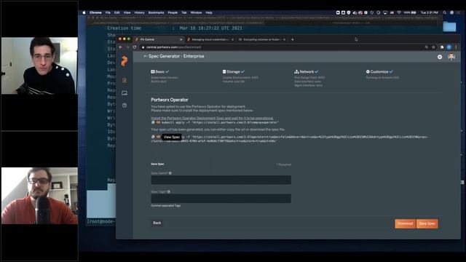Click the back arrow beside Spec Generator
Image resolution: width=466 pixels, height=262 pixels.
pyautogui.click(x=146, y=56)
